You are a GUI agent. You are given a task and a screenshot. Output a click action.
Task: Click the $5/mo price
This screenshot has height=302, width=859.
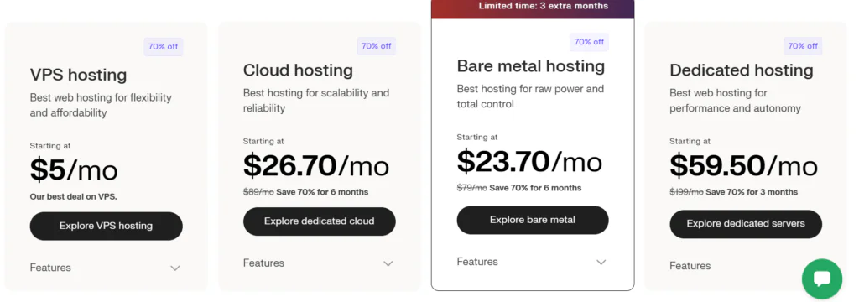tap(74, 170)
